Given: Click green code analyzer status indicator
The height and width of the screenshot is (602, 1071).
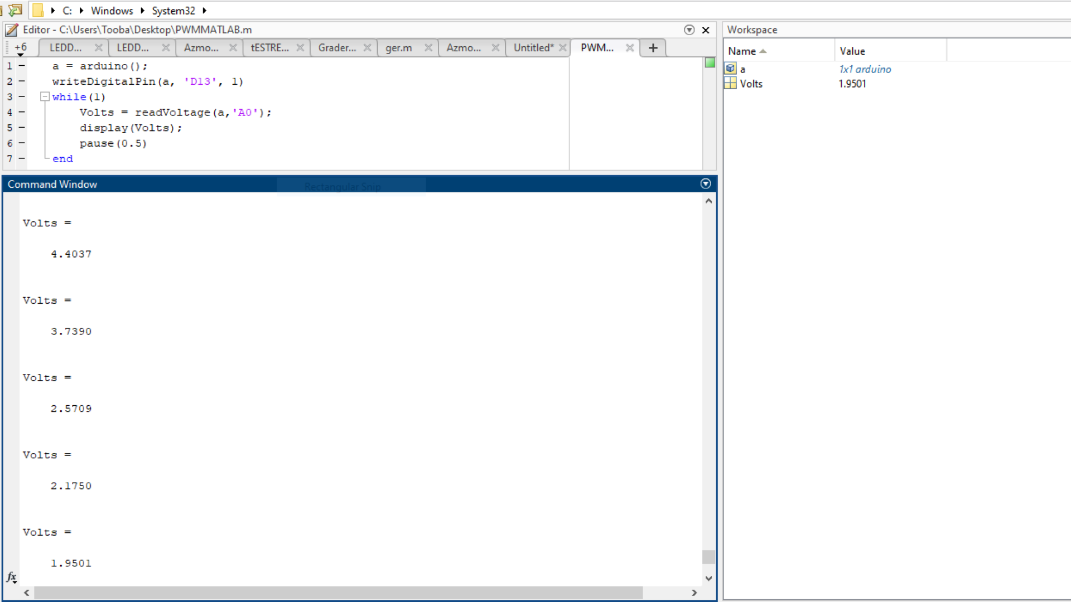Looking at the screenshot, I should pos(710,62).
